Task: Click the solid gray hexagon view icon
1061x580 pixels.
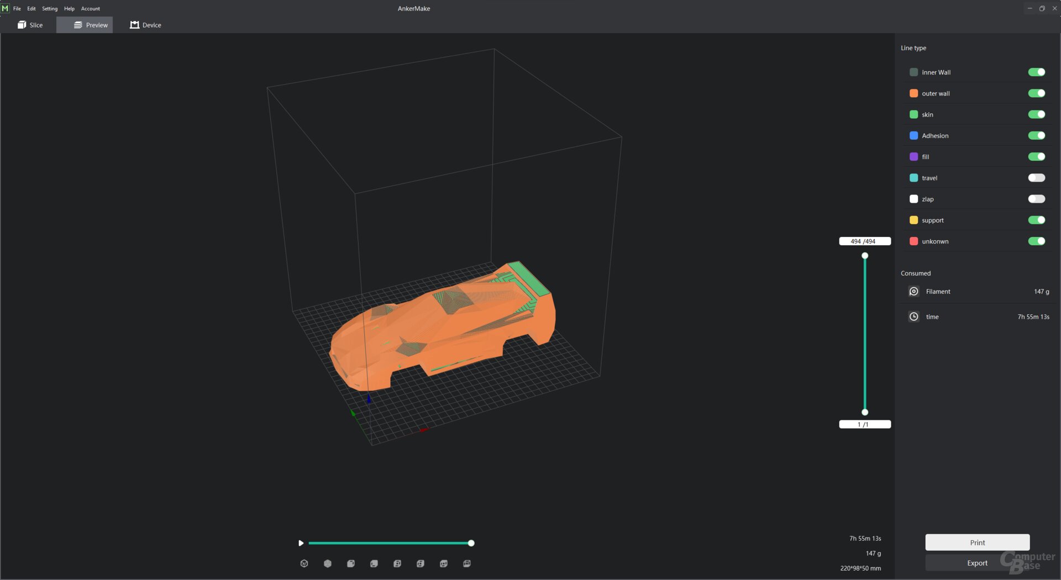Action: [x=328, y=563]
